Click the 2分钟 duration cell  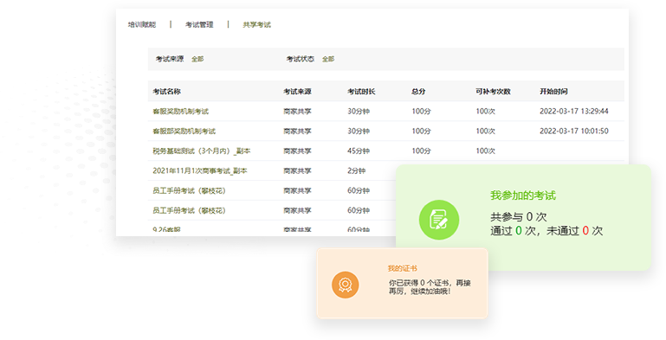click(x=356, y=170)
